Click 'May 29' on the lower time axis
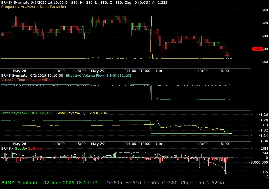 coord(98,144)
